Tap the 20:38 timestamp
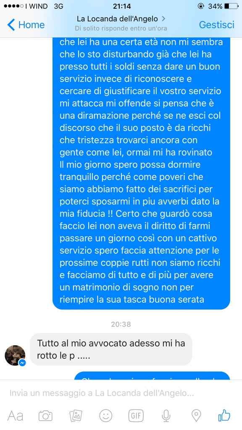This screenshot has height=430, width=242. [121, 324]
